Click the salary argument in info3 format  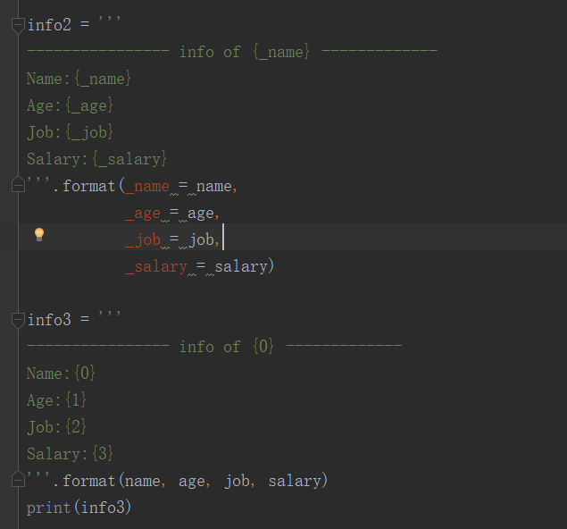pyautogui.click(x=295, y=482)
